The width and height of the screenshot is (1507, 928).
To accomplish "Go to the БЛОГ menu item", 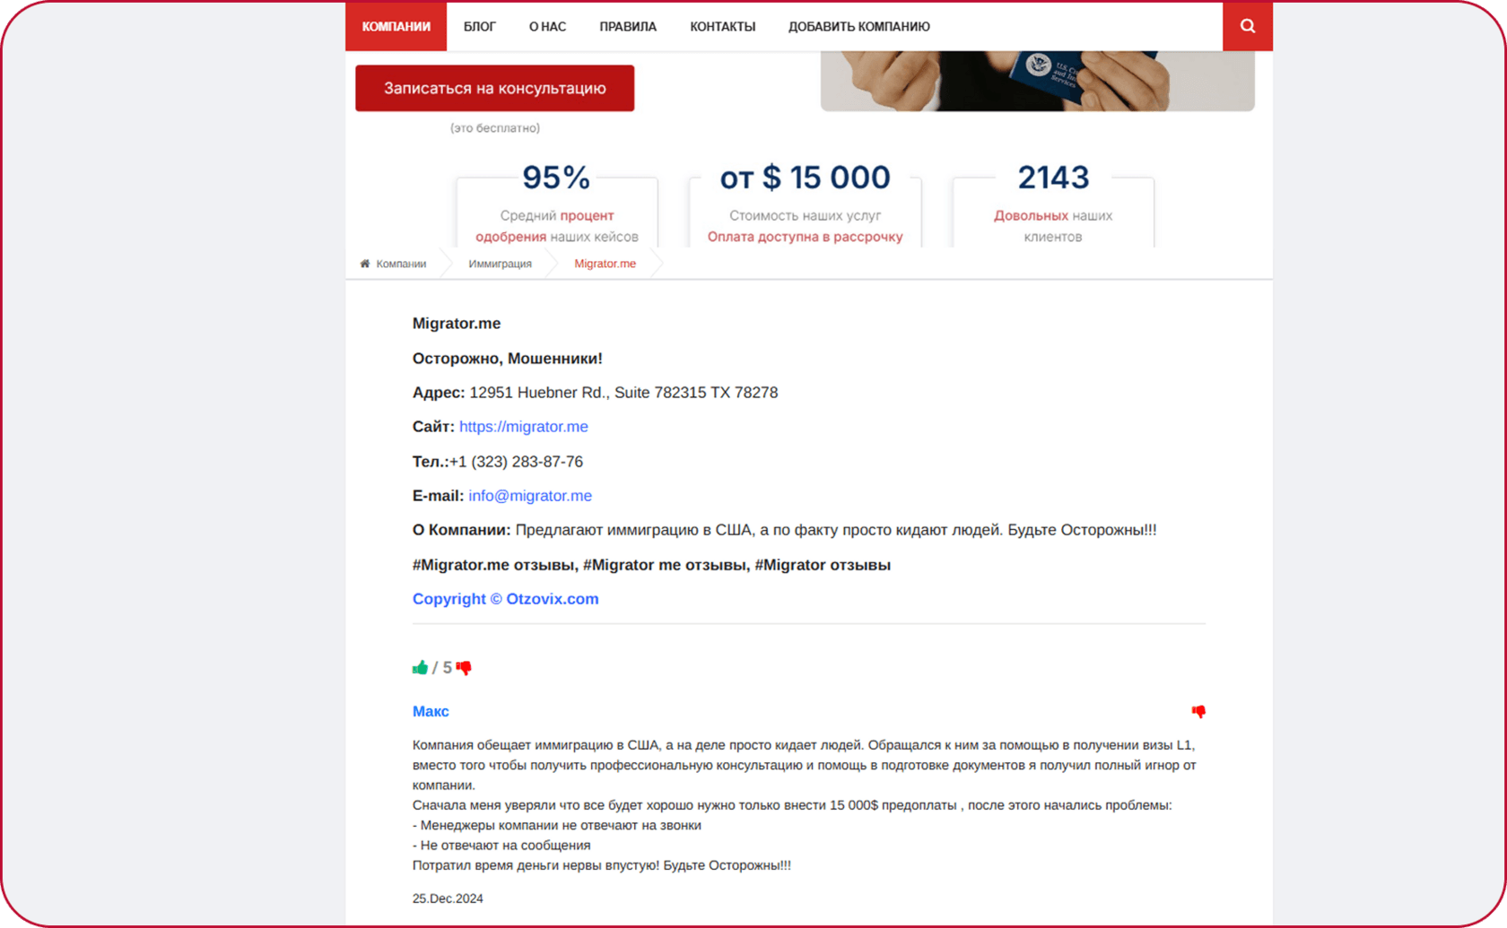I will [x=479, y=26].
